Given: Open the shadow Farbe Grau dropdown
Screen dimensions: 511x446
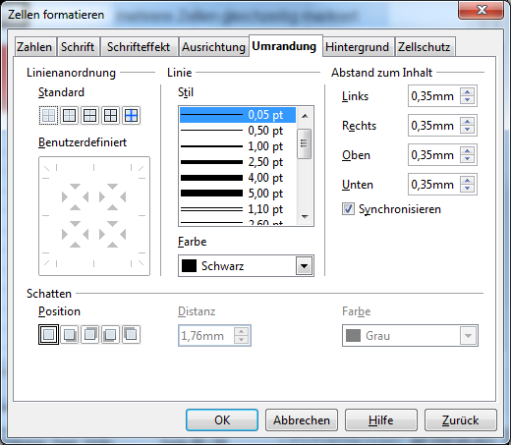Looking at the screenshot, I should (x=410, y=336).
